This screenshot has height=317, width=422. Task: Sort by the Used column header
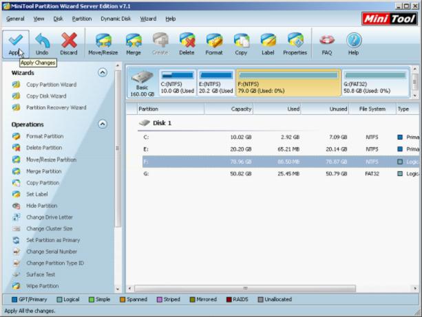(x=277, y=109)
